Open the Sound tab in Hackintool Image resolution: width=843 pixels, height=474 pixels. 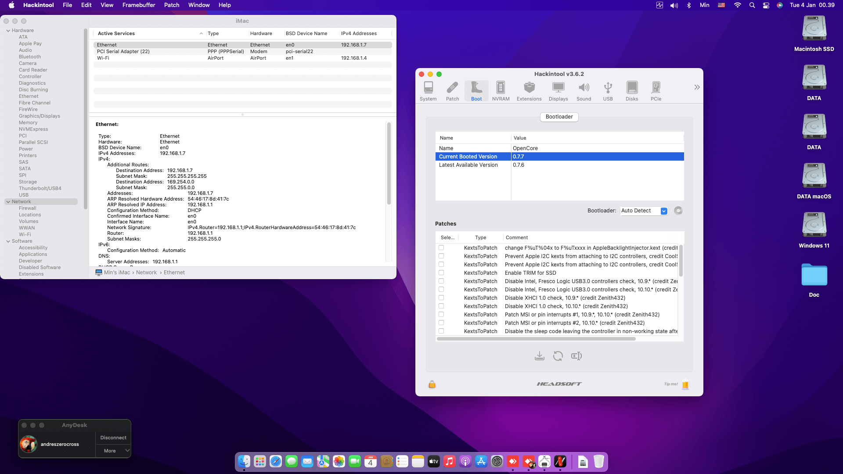[584, 91]
